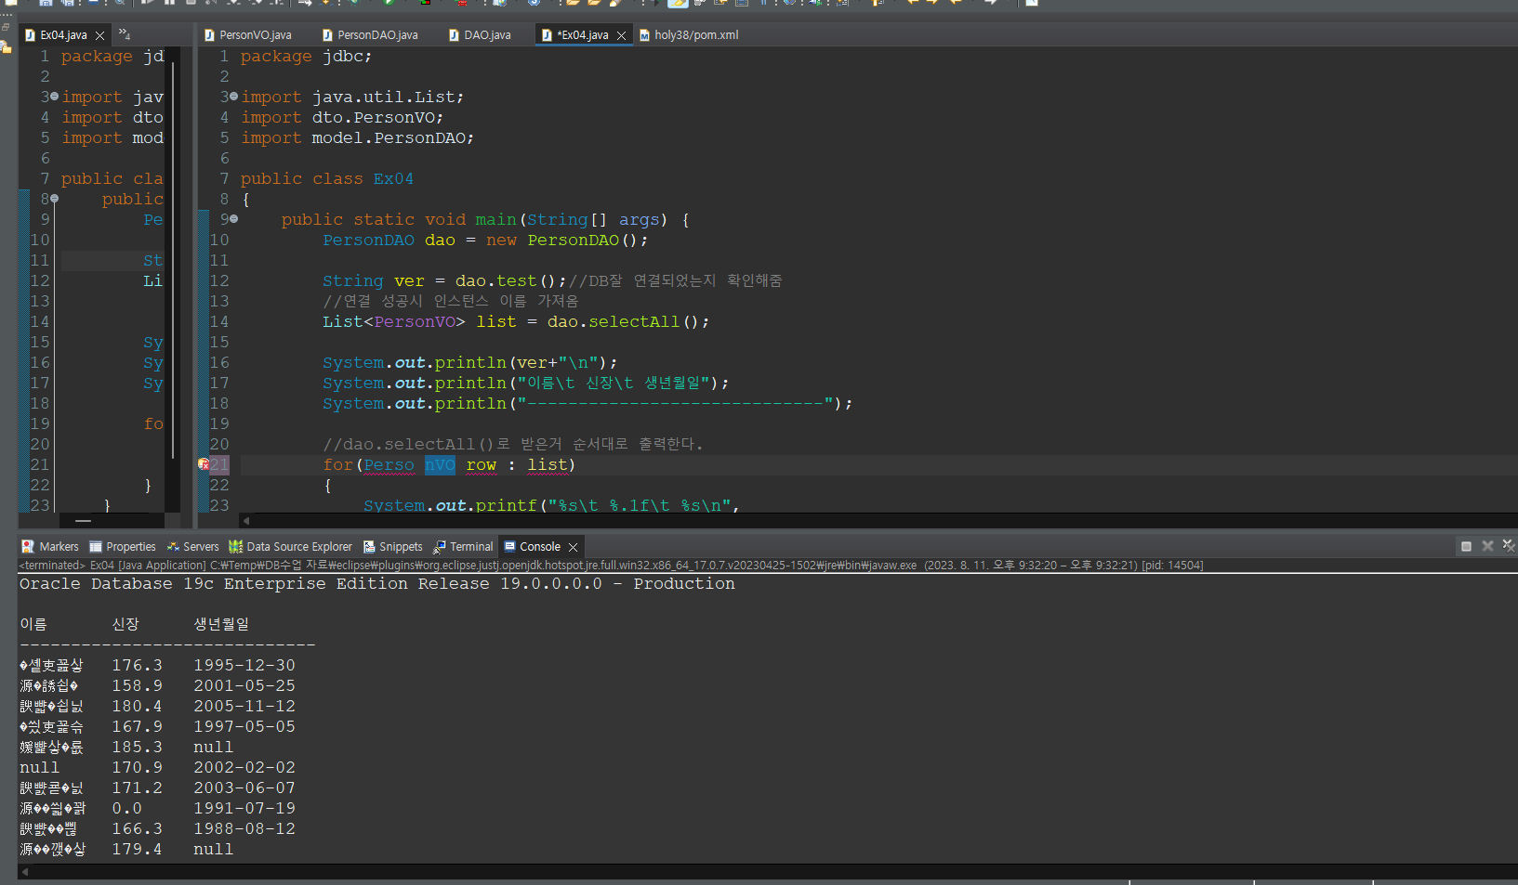Click the highlighted "nVO" text on line 21
This screenshot has height=885, width=1518.
[x=440, y=465]
